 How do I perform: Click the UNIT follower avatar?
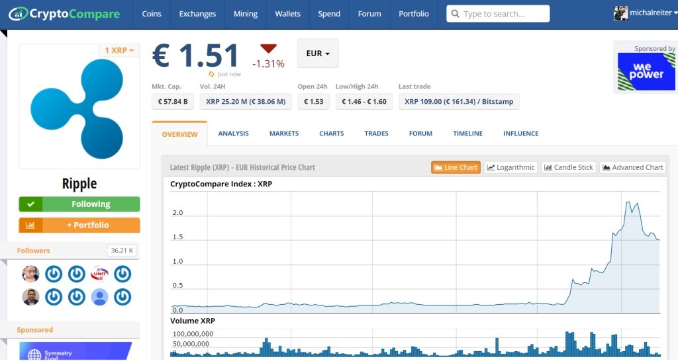point(99,274)
